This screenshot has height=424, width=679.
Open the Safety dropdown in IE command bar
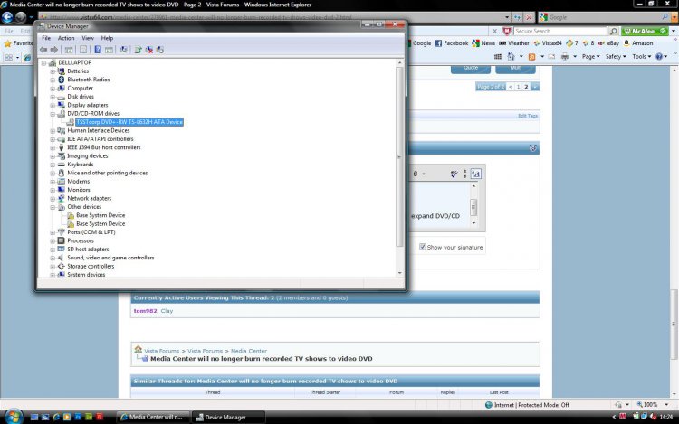616,57
